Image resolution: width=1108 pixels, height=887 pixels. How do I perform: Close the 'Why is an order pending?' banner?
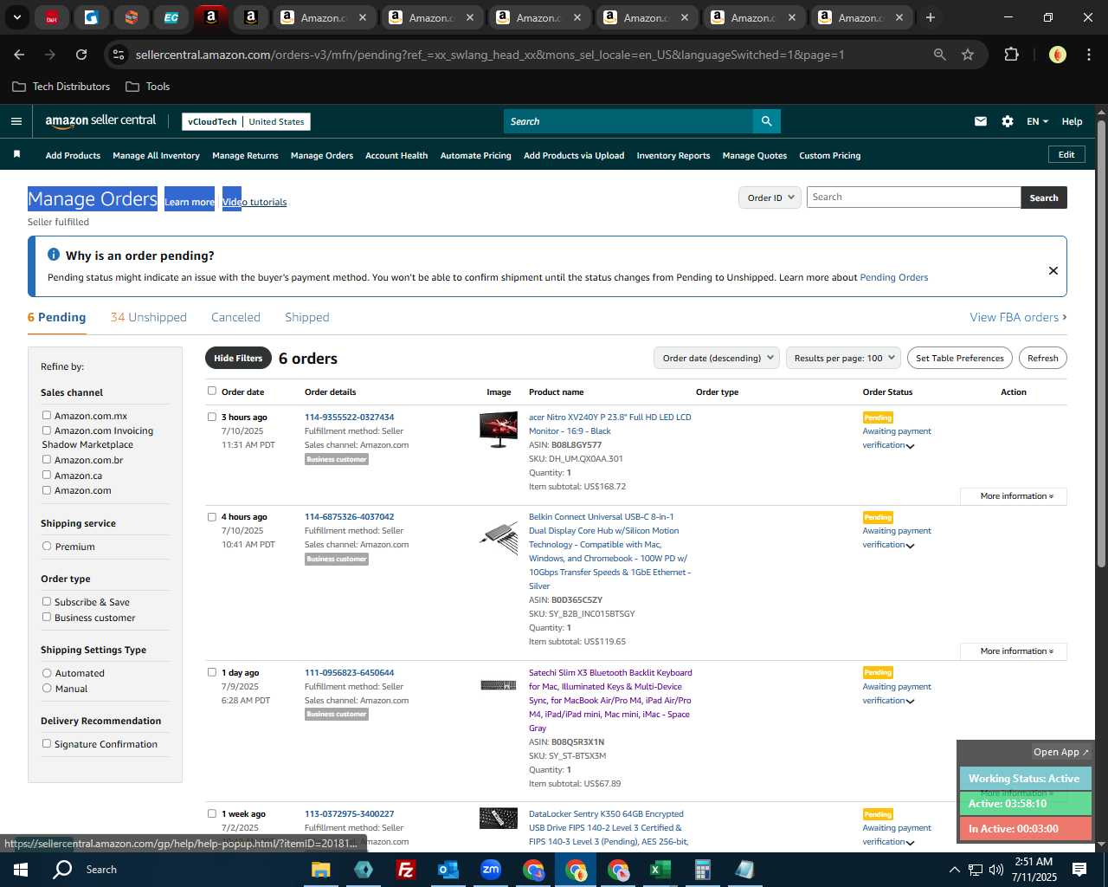pos(1053,270)
